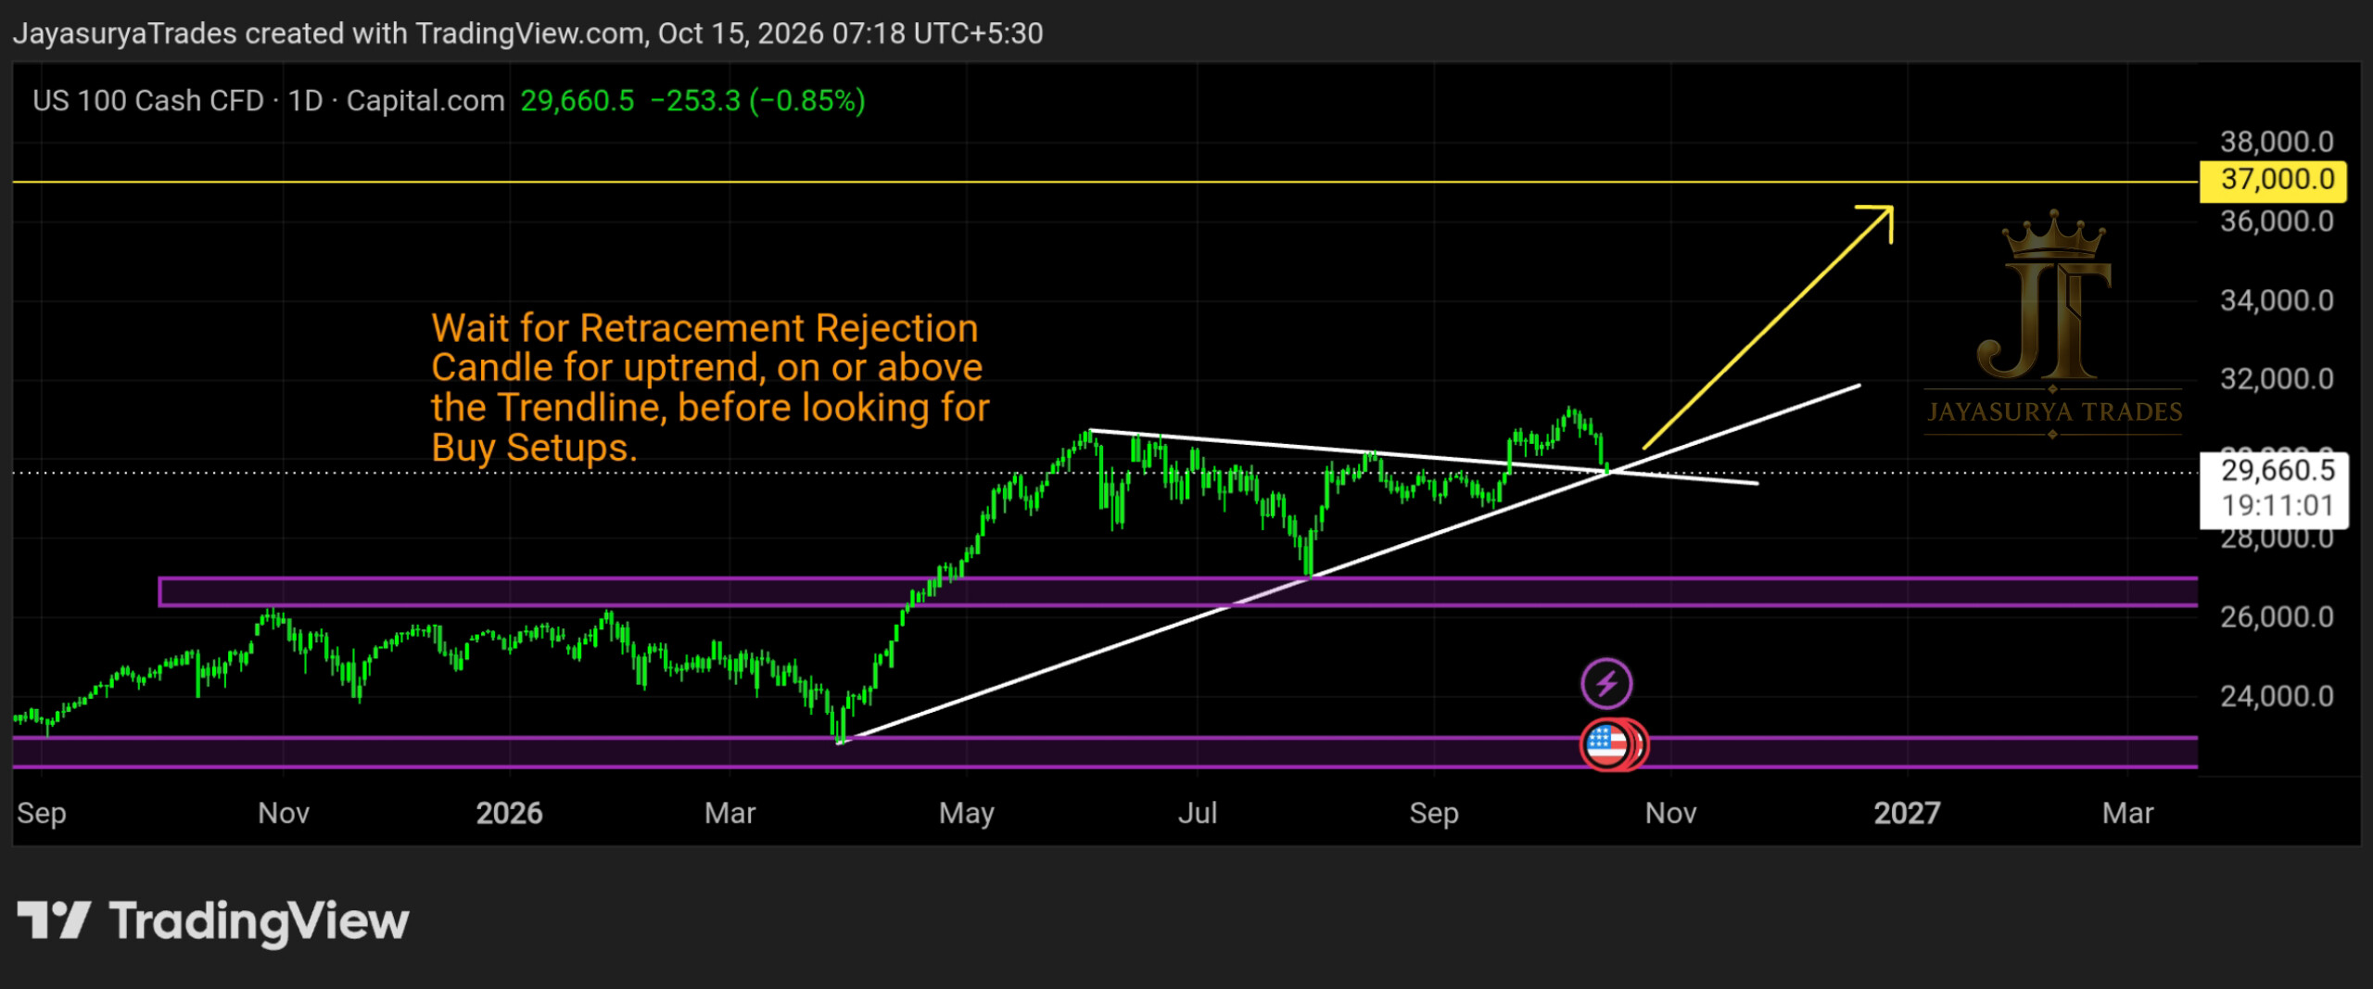The image size is (2373, 989).
Task: Click the US flag economic event icon
Action: (x=1606, y=744)
